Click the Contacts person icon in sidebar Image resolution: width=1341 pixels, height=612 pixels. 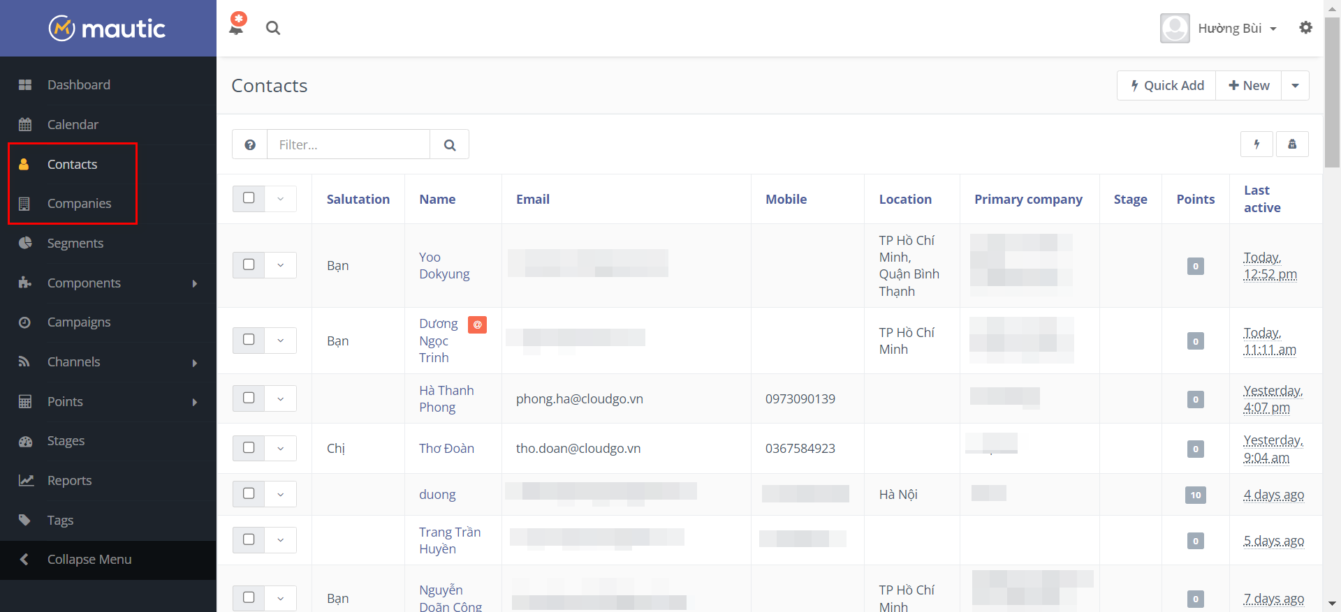24,165
